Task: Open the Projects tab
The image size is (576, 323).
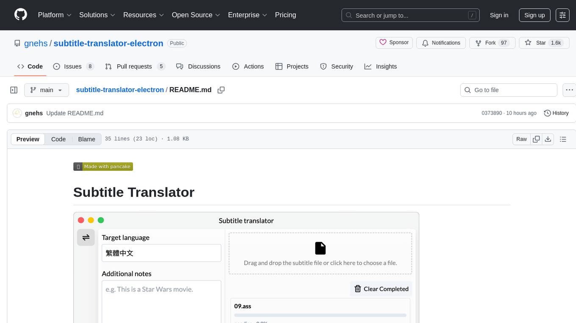Action: click(292, 66)
